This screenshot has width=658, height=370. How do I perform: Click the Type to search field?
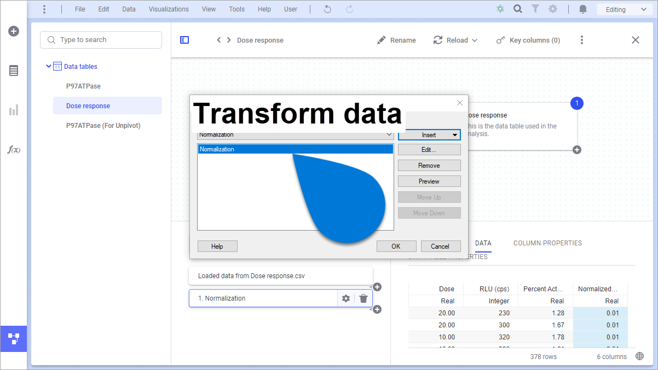tap(101, 40)
